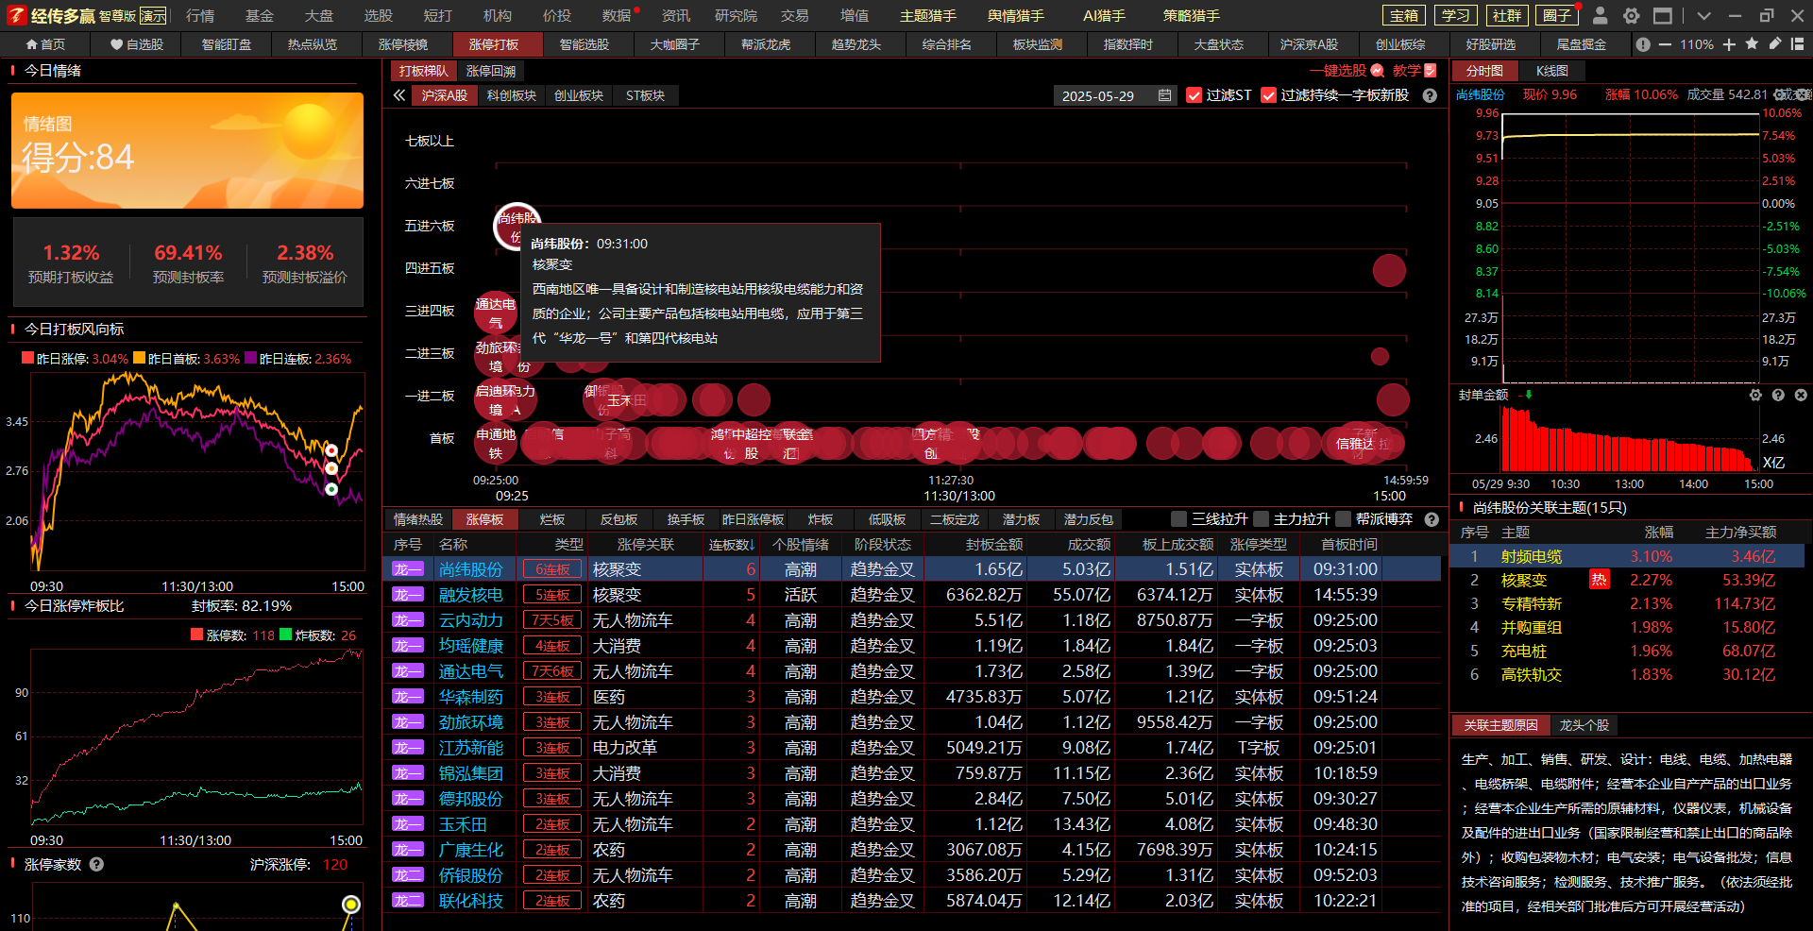1813x931 pixels.
Task: Expand the chevron menu in the title bar
Action: pyautogui.click(x=1703, y=15)
